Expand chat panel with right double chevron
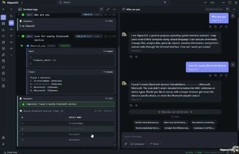This screenshot has height=154, width=239. [x=234, y=9]
